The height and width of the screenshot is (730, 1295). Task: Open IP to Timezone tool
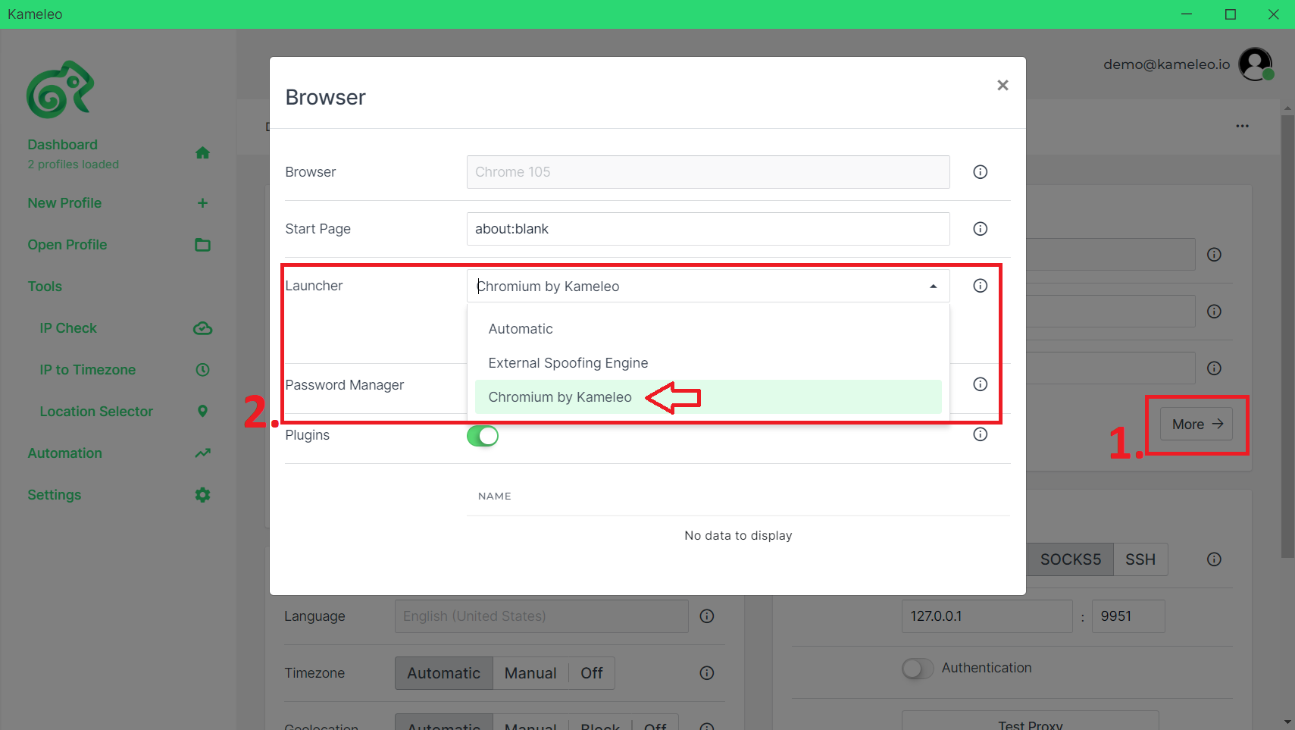pyautogui.click(x=88, y=370)
